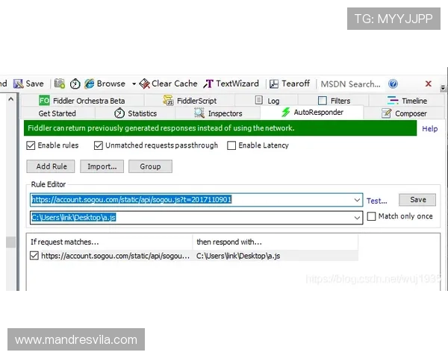Switch to the Log tab
This screenshot has width=448, height=358.
point(267,101)
